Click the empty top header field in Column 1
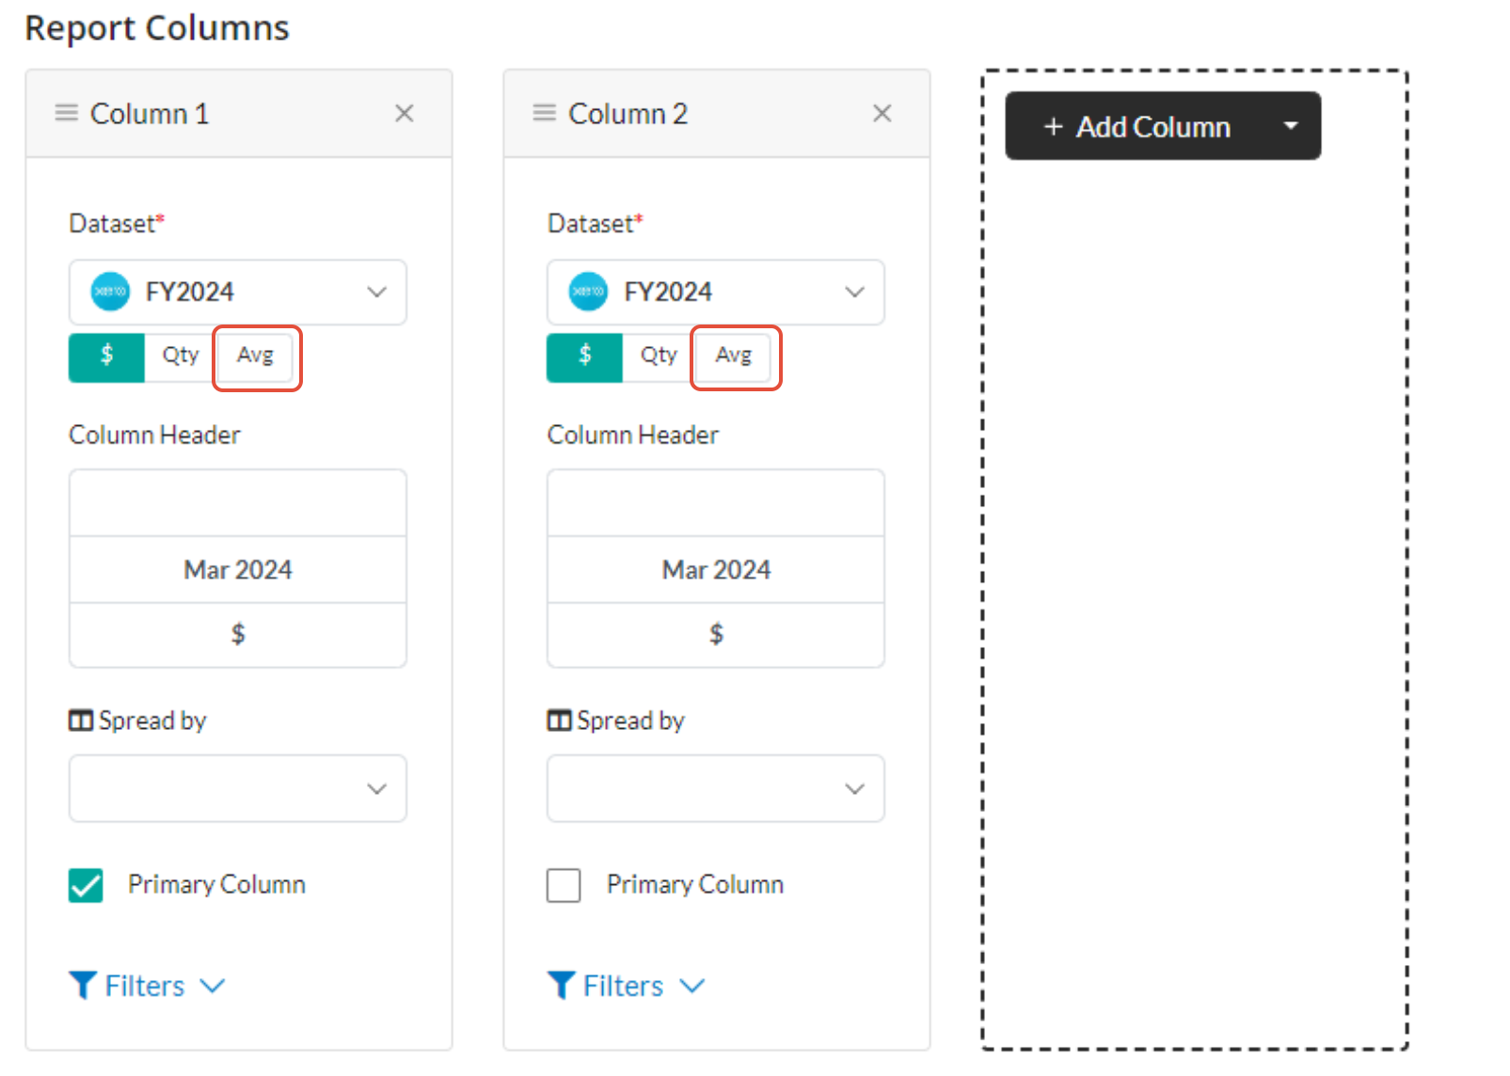The image size is (1510, 1076). point(238,503)
